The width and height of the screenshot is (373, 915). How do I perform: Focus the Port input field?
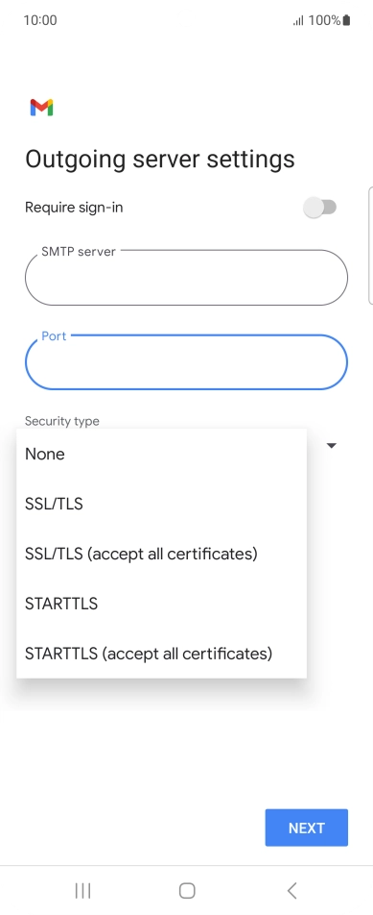point(186,362)
